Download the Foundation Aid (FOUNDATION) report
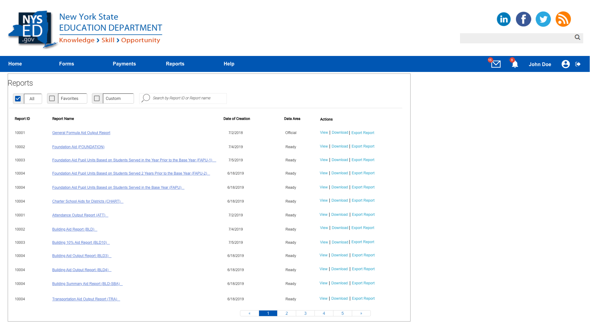The height and width of the screenshot is (332, 590). tap(340, 146)
